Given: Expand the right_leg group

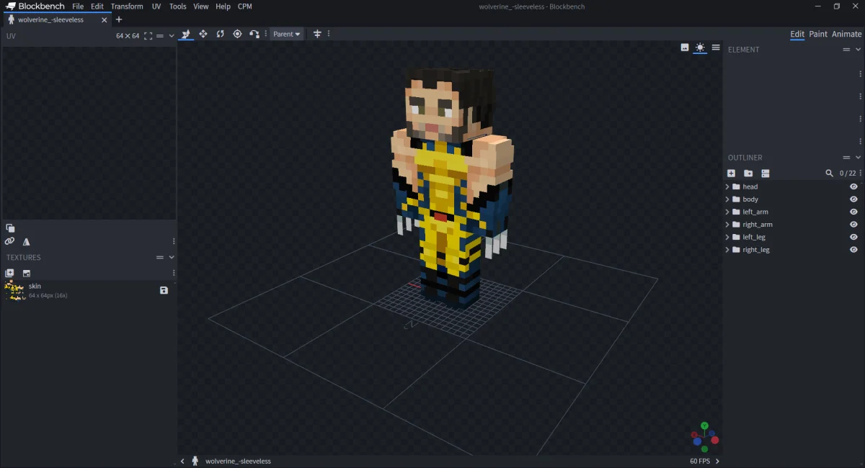Looking at the screenshot, I should click(727, 250).
